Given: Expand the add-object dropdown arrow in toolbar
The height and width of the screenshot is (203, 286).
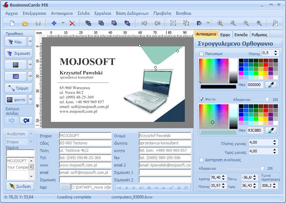Looking at the screenshot, I should pyautogui.click(x=63, y=23).
